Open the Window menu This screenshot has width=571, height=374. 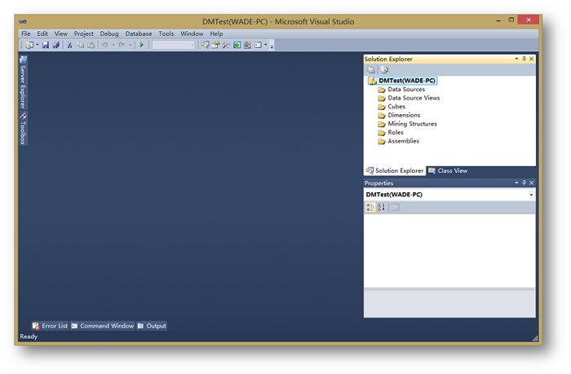tap(192, 33)
